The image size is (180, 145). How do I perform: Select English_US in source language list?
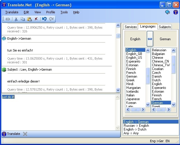[x=136, y=58]
